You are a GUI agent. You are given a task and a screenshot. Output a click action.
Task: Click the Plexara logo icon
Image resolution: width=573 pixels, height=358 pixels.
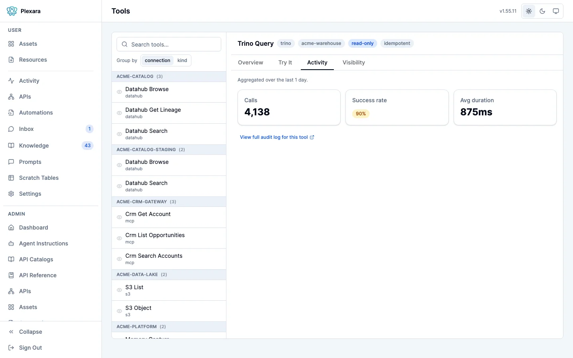pos(12,11)
